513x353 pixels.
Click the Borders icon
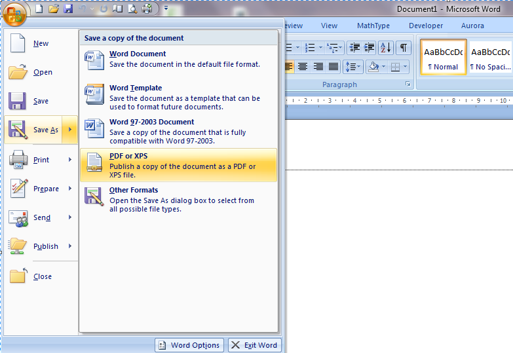pos(395,67)
